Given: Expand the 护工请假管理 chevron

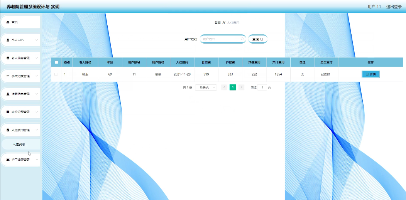Looking at the screenshot, I should click(x=37, y=160).
